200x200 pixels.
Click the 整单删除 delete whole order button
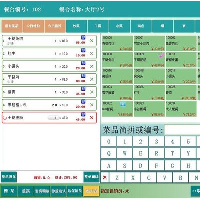[x=91, y=177]
